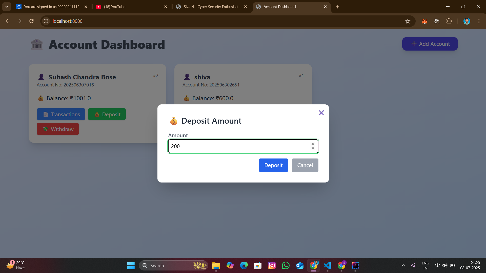Image resolution: width=486 pixels, height=273 pixels.
Task: Bookmark this page with the star icon
Action: 408,21
